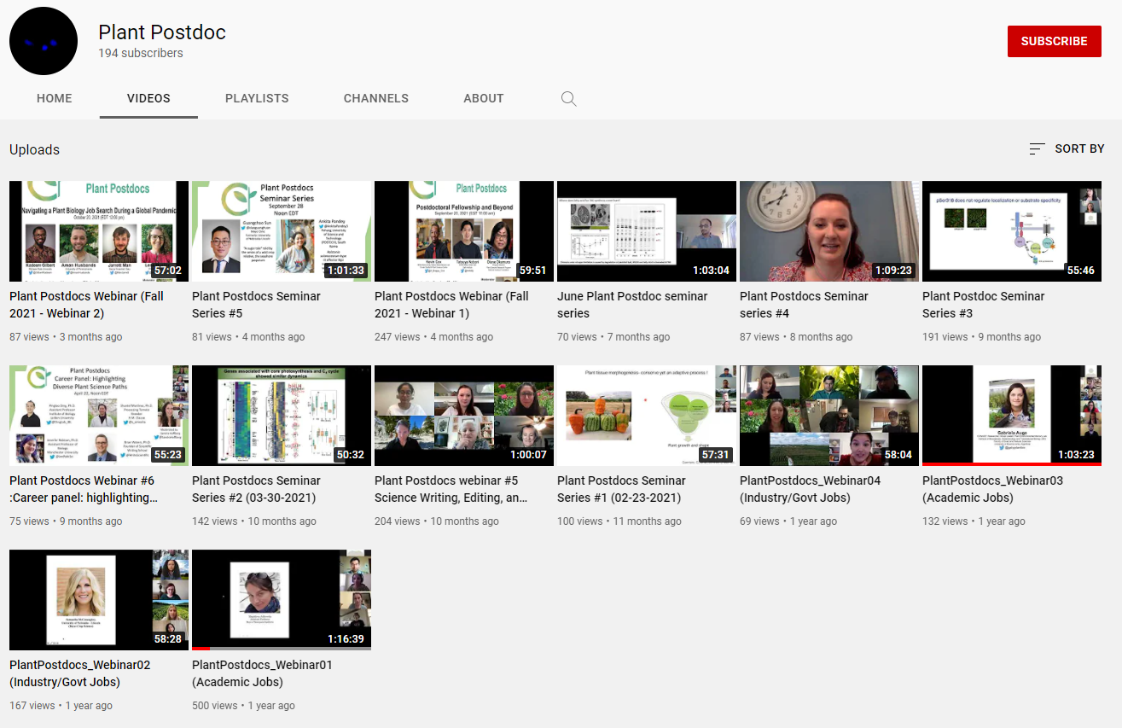Open Fall 2021 Webinar 2 thumbnail
This screenshot has height=728, width=1122.
99,230
